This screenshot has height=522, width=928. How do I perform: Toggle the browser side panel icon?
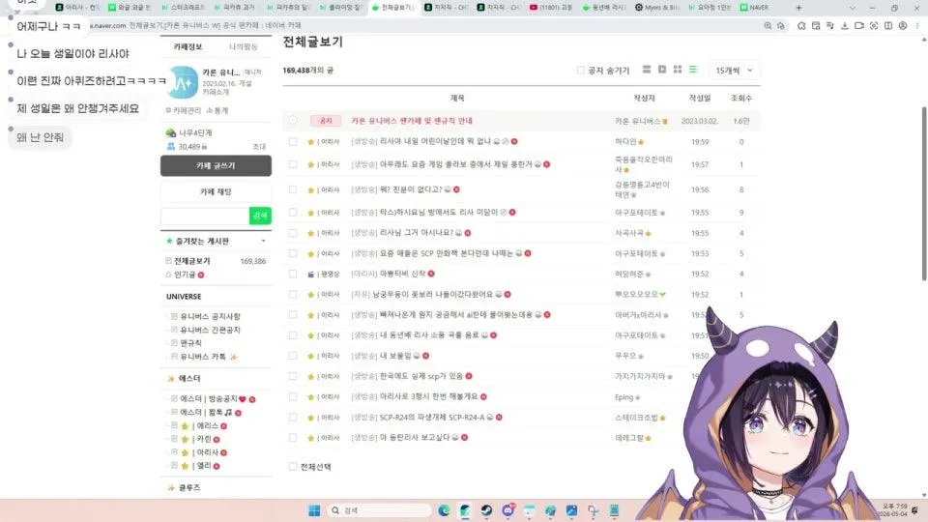888,25
